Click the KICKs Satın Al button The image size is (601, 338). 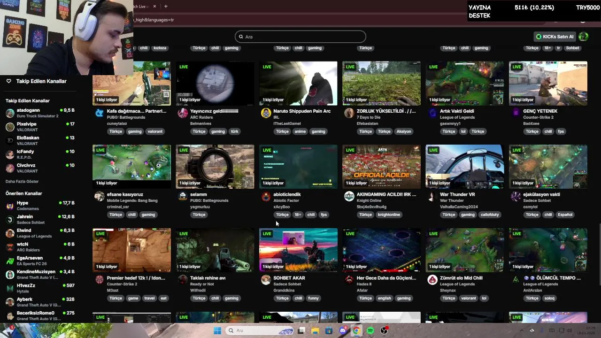[555, 37]
